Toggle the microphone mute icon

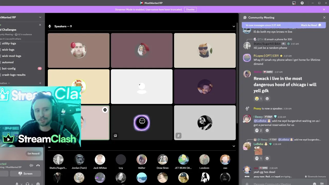(17, 184)
